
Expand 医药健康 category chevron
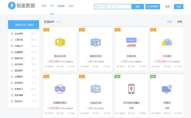coord(36,95)
